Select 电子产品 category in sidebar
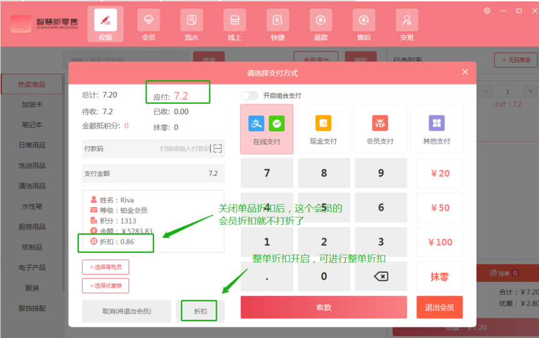The width and height of the screenshot is (539, 338). 31,267
